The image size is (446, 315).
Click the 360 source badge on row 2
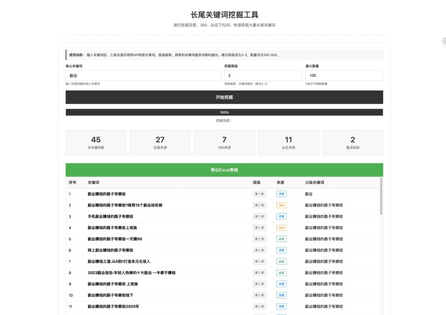point(281,205)
